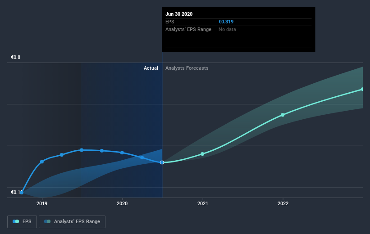Click the EPS data point at 2020 mark

pos(122,153)
